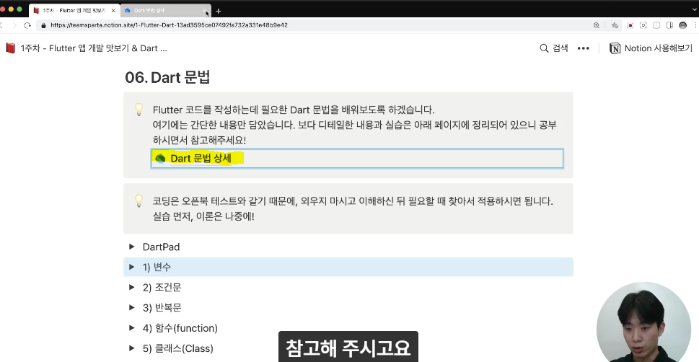
Task: Click the screenshot capture extension icon
Action: [643, 25]
